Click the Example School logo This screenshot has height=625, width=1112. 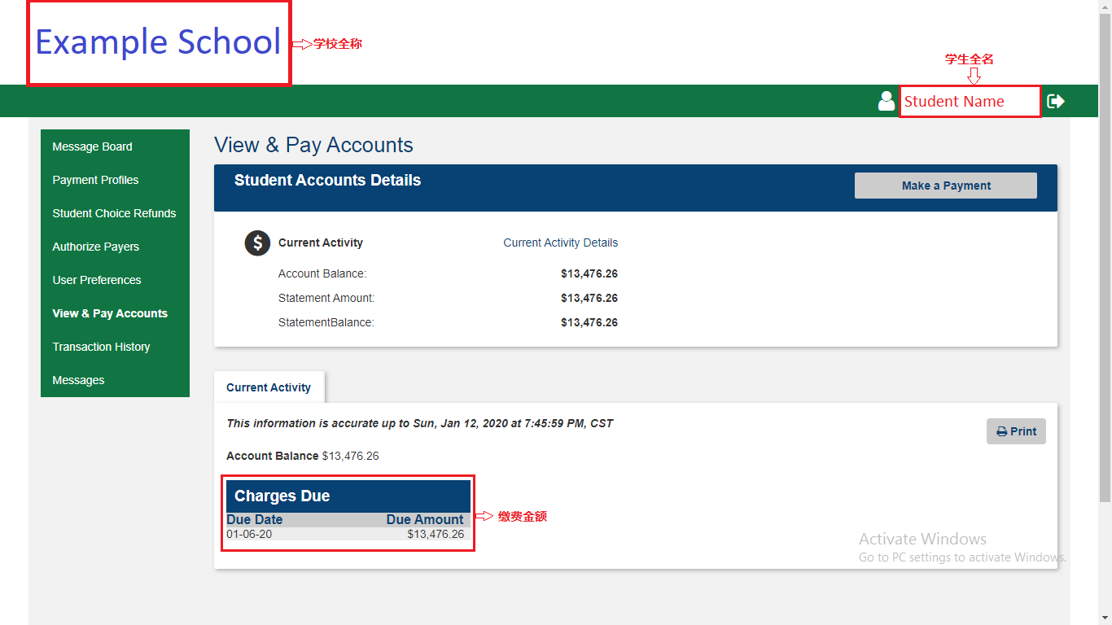tap(157, 42)
